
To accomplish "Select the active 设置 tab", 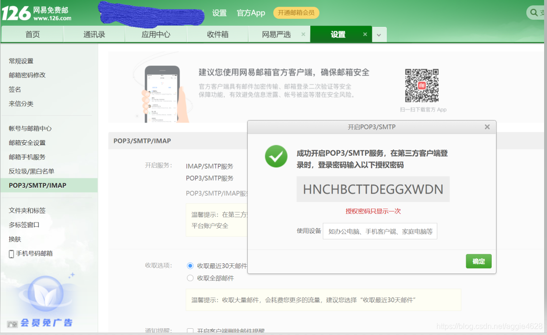I will pyautogui.click(x=338, y=35).
